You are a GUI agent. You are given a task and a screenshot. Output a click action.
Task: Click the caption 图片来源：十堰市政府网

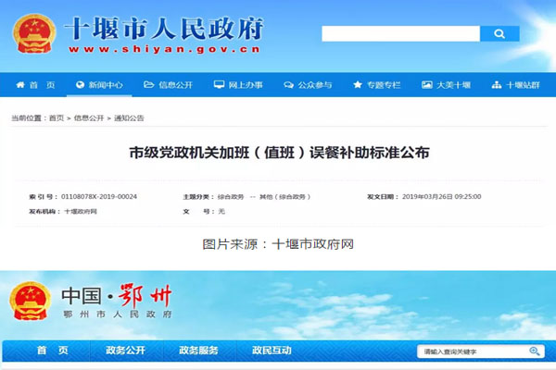(278, 244)
